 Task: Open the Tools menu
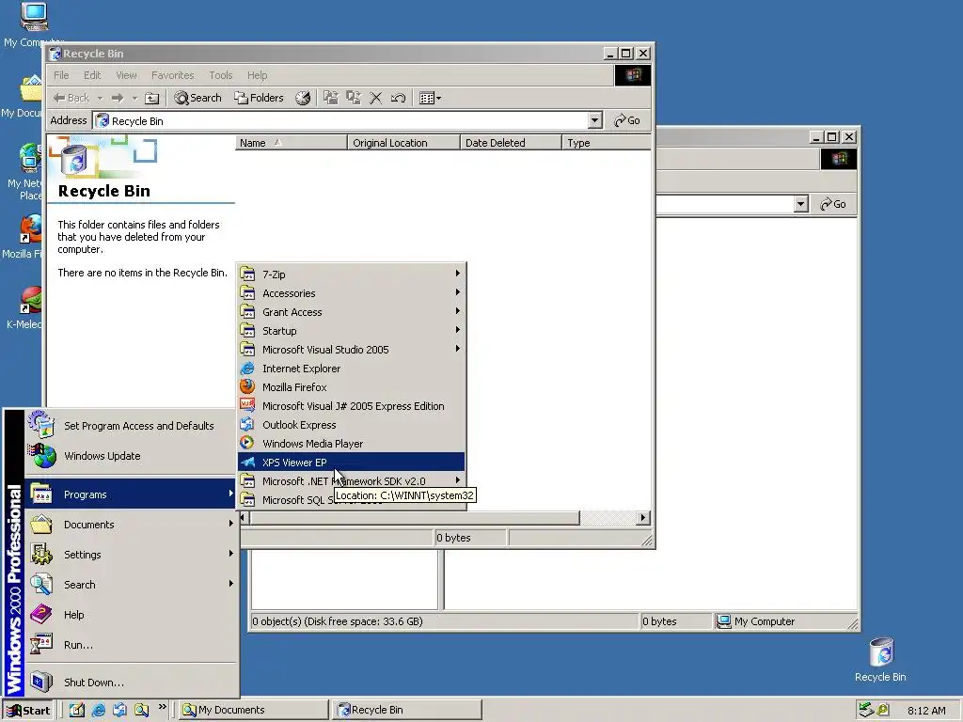(220, 75)
